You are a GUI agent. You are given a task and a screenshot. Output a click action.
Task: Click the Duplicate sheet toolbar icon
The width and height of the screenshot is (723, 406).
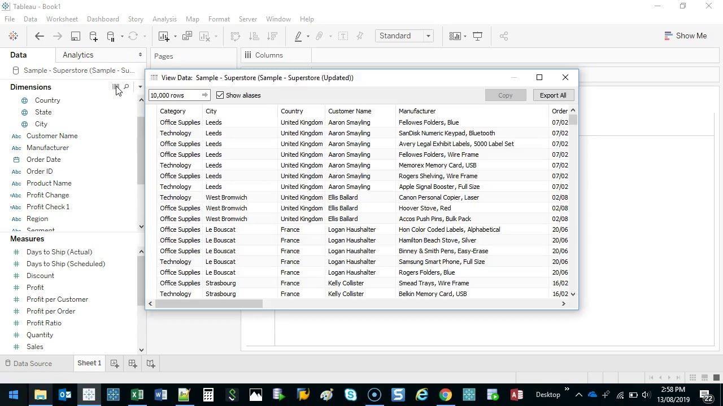[188, 36]
